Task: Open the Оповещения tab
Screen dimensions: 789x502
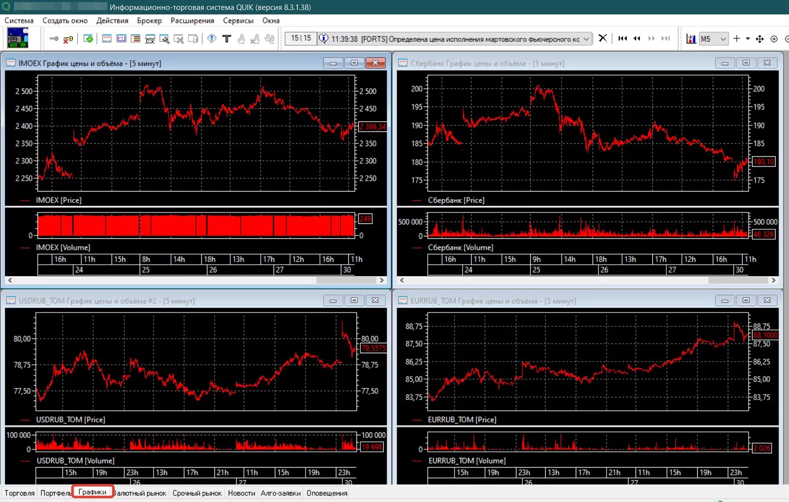Action: (x=327, y=493)
